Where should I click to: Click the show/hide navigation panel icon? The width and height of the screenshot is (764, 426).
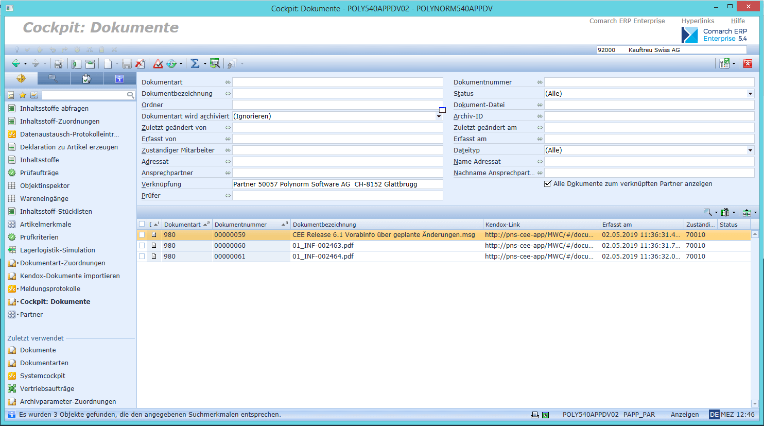[x=77, y=63]
